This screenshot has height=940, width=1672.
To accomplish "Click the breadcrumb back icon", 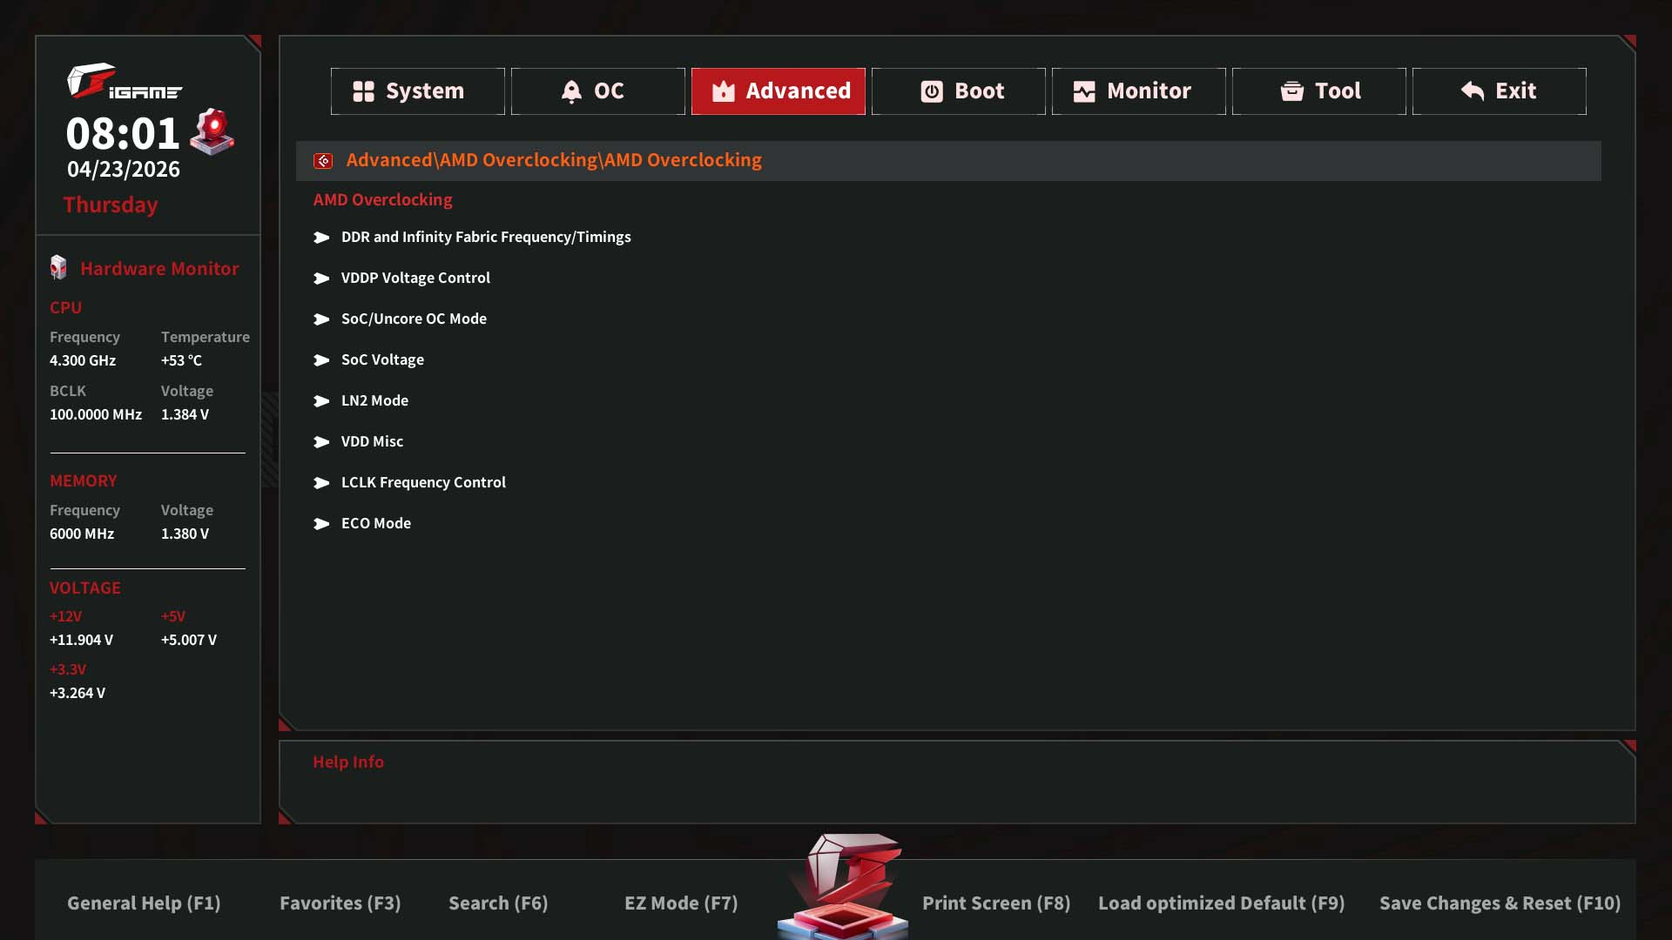I will [323, 161].
